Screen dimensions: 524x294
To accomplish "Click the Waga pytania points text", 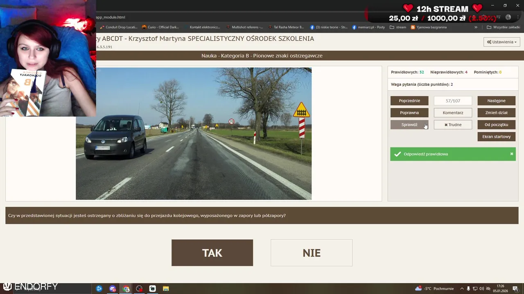I will tap(422, 85).
